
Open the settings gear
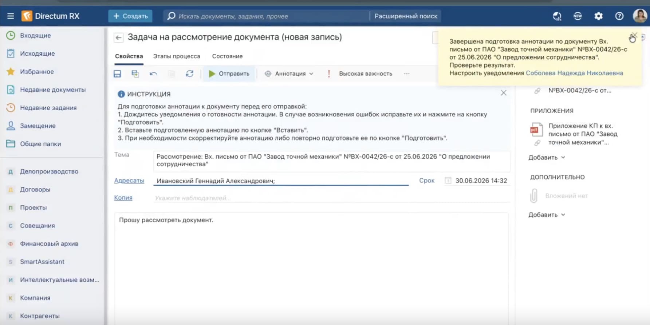598,16
